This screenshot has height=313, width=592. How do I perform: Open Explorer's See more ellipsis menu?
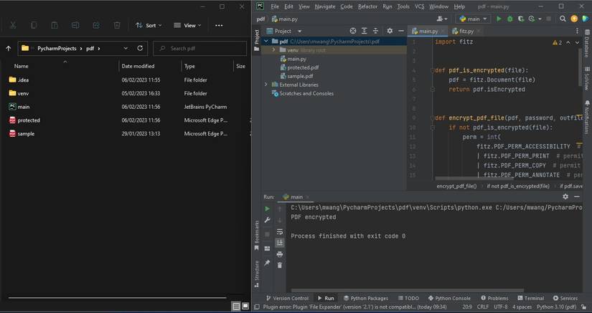point(219,25)
